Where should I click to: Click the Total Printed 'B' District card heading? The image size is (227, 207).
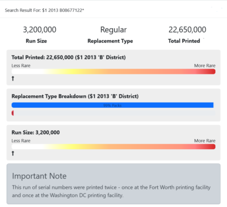[x=69, y=57]
